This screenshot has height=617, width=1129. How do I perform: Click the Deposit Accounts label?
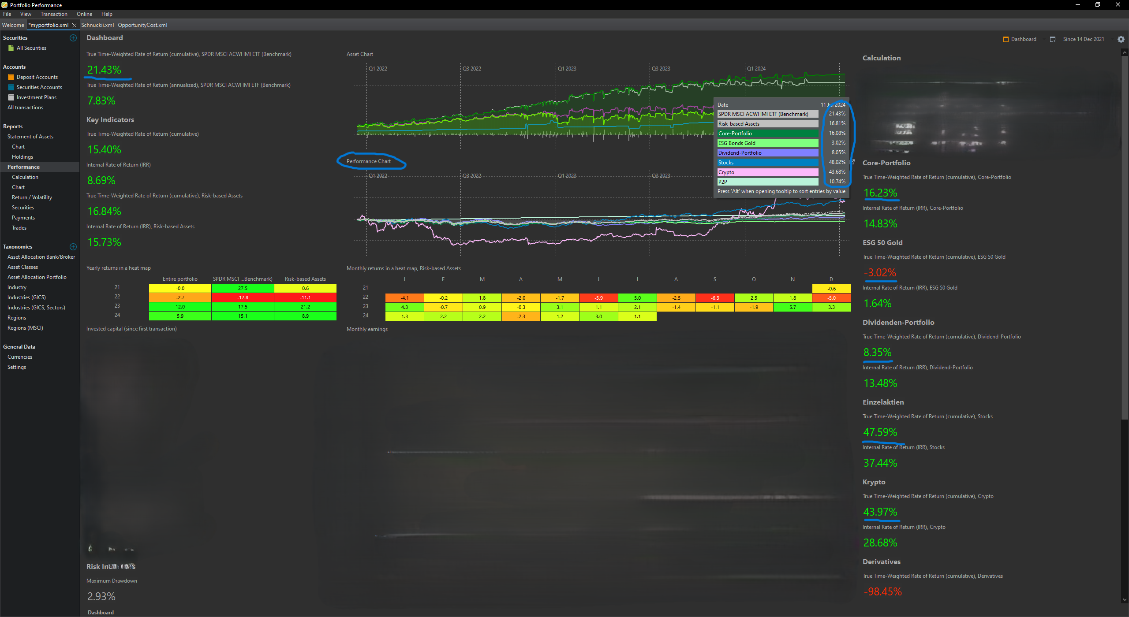pyautogui.click(x=37, y=77)
